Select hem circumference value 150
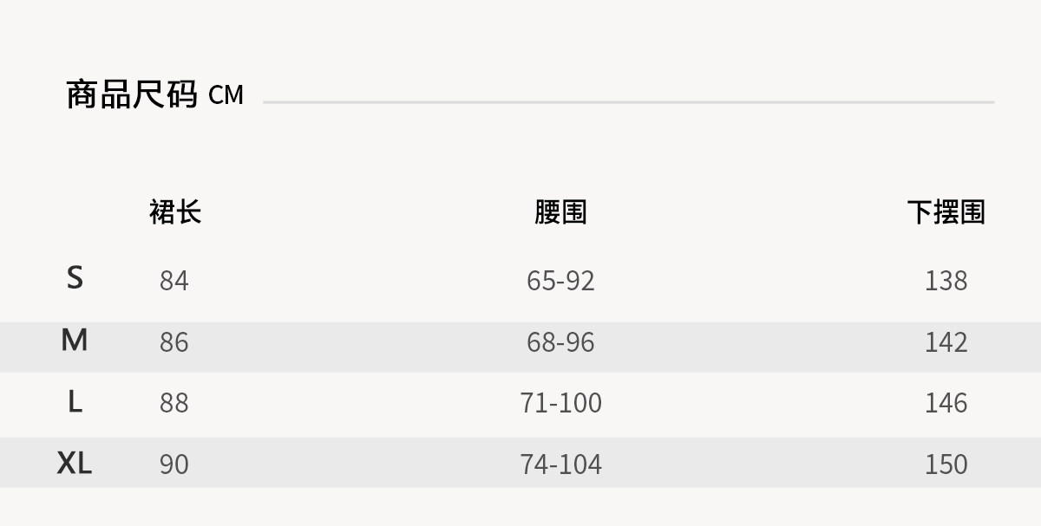 (946, 464)
